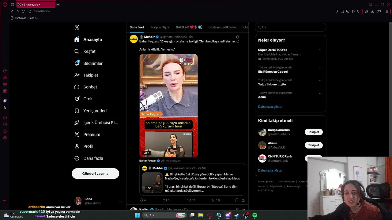Open the quoted Muhbir post video thumbnail
Screen dimensions: 392x220
pyautogui.click(x=152, y=183)
